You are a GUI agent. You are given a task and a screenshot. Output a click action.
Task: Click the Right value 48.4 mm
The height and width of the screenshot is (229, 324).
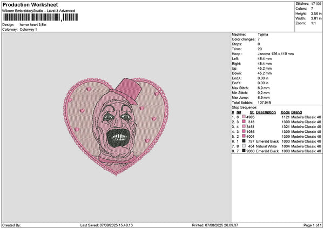[265, 64]
